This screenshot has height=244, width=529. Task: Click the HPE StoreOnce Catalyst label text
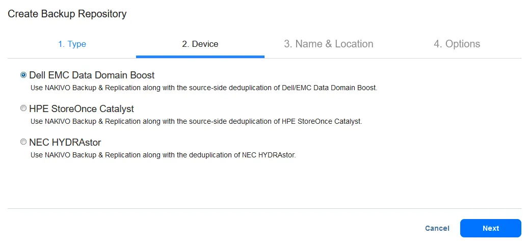(x=82, y=109)
